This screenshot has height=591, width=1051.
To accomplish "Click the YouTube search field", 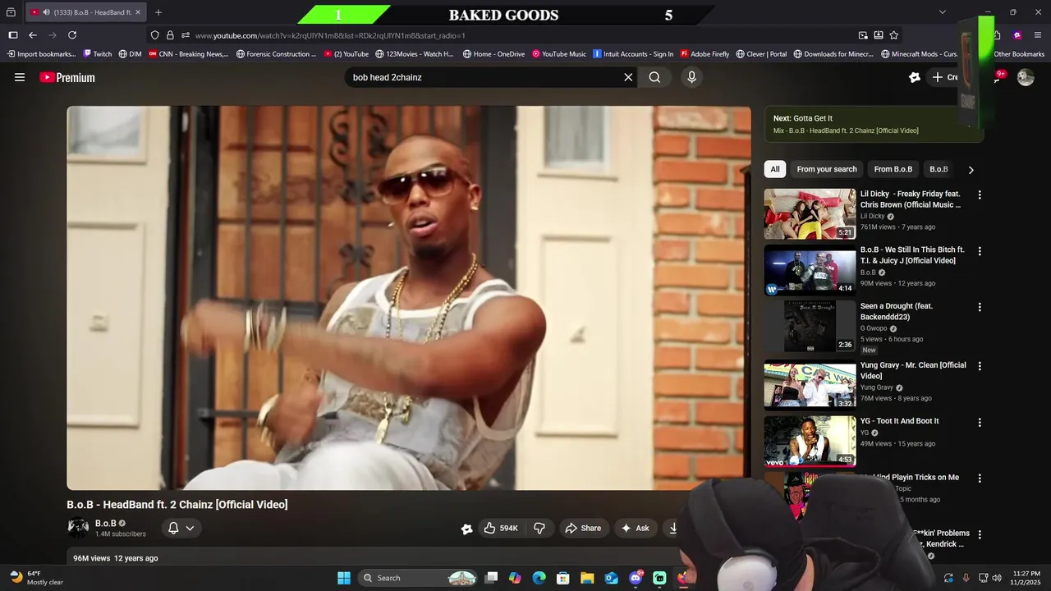I will point(484,77).
